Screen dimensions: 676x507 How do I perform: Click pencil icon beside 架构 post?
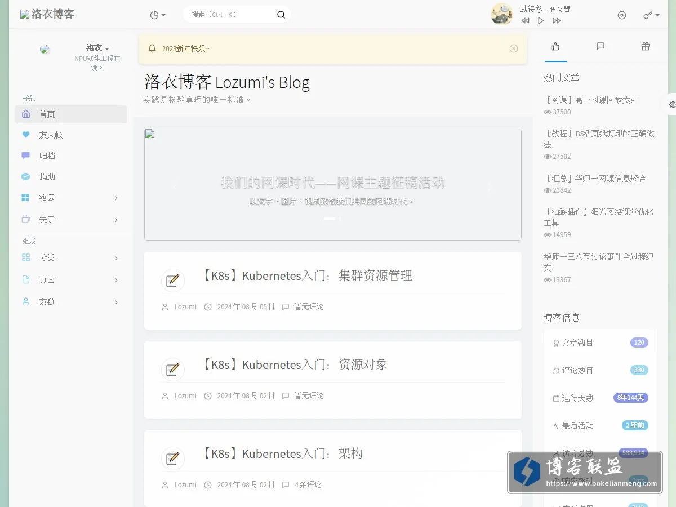(x=173, y=459)
